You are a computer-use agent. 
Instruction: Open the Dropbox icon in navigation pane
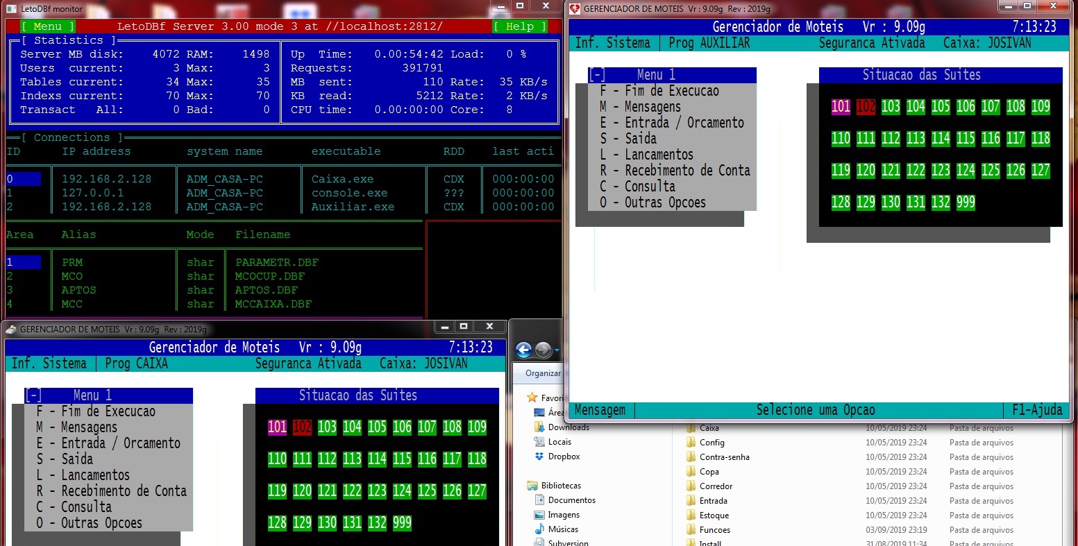coord(539,457)
